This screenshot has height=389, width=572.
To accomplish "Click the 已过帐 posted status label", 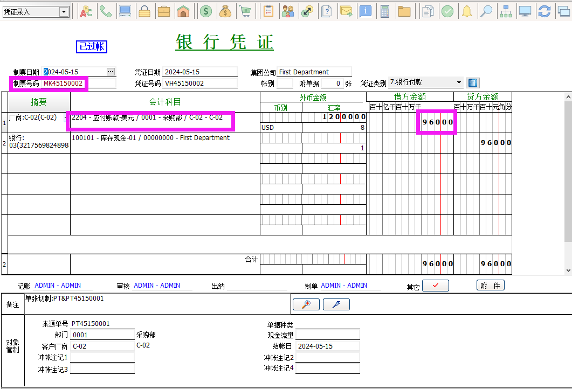I will pos(92,47).
